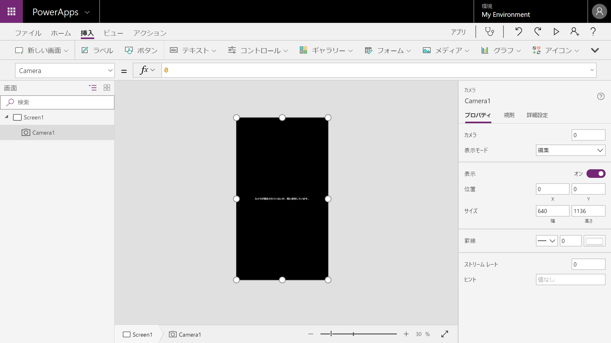
Task: Toggle the 表示 visibility switch off
Action: [596, 174]
